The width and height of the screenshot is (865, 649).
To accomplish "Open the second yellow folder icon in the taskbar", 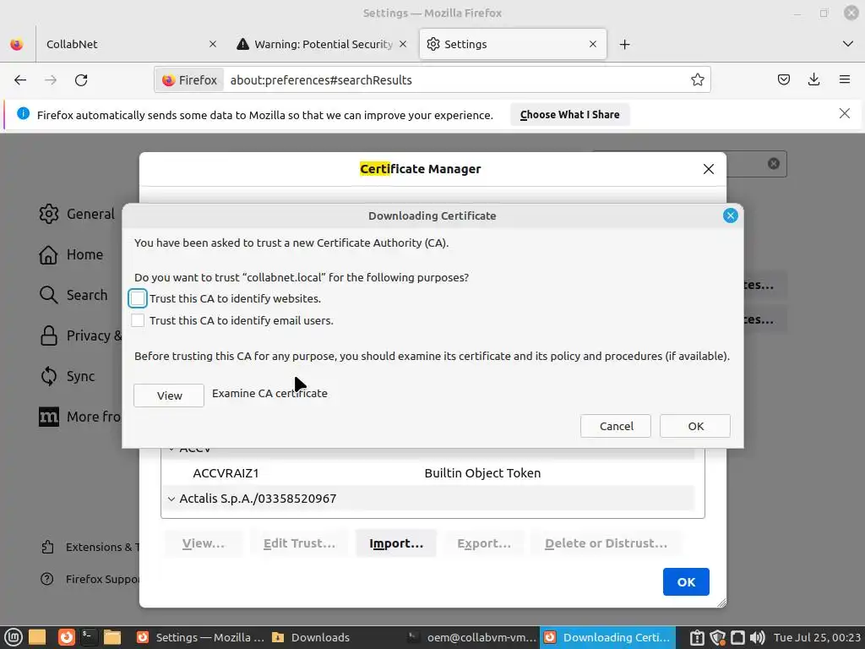I will [x=112, y=637].
